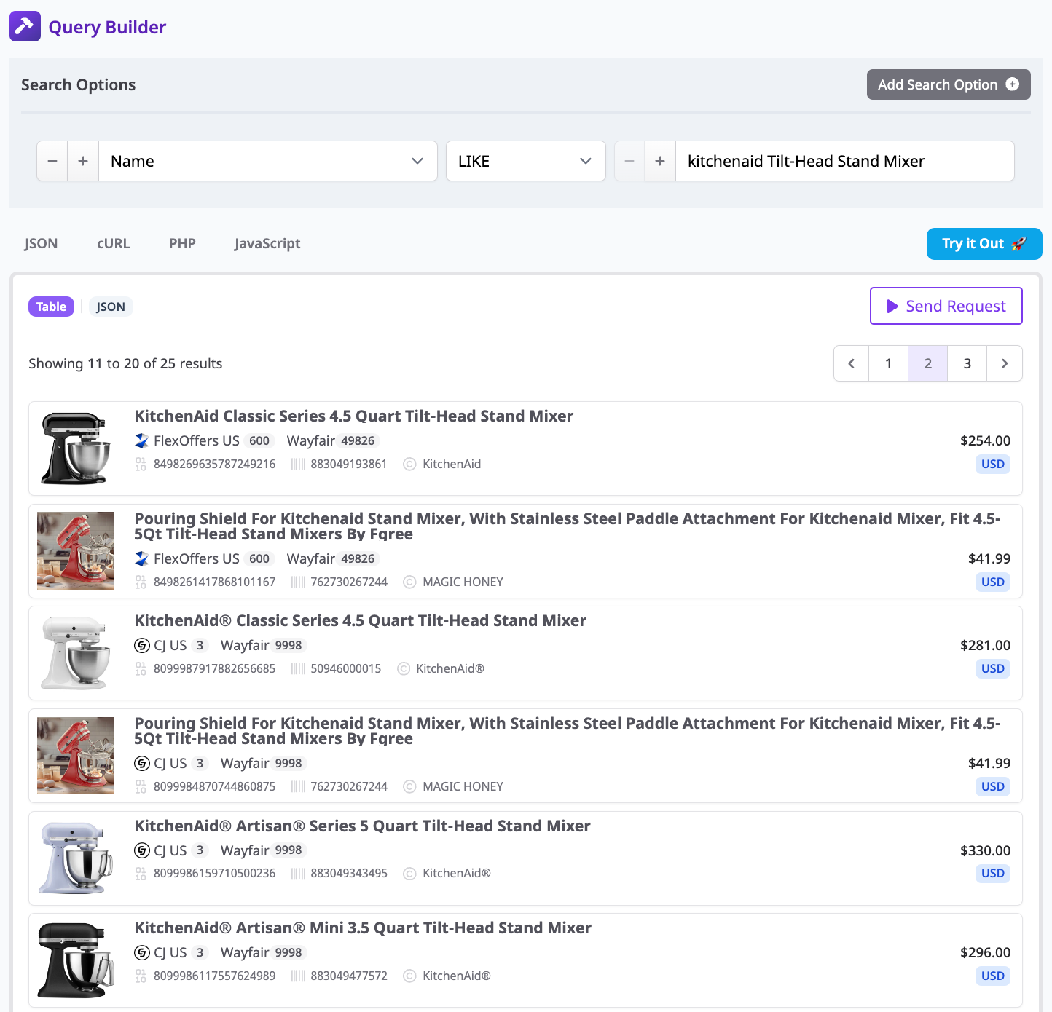Click CJ icon in the $281.00 row
Image resolution: width=1052 pixels, height=1012 pixels.
pyautogui.click(x=142, y=645)
